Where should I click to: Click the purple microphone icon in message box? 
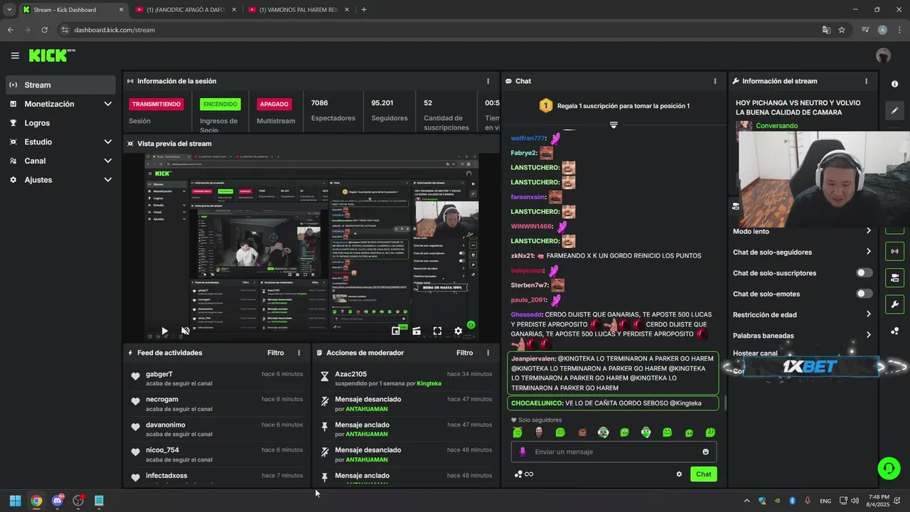point(523,452)
